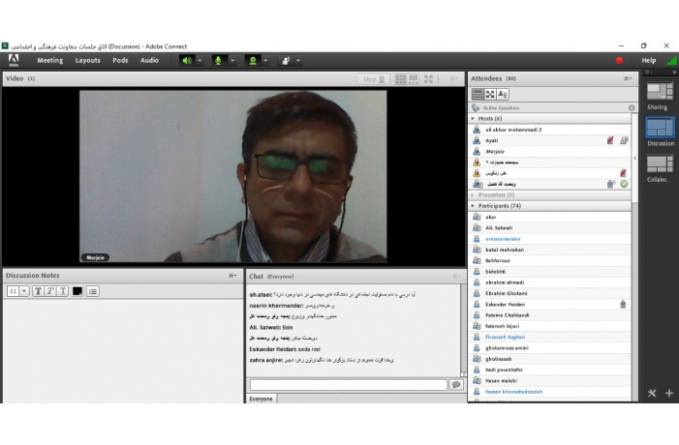
Task: Check the green connection status bars
Action: pyautogui.click(x=672, y=61)
